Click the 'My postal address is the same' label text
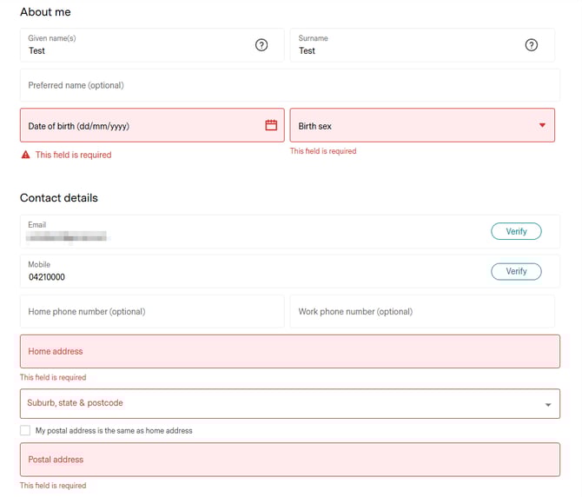 pos(114,430)
